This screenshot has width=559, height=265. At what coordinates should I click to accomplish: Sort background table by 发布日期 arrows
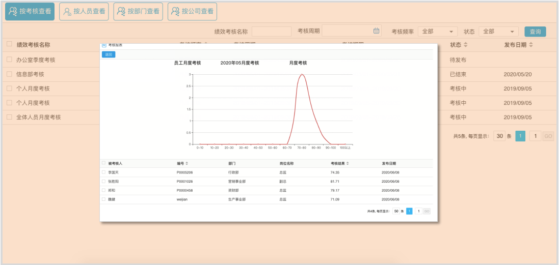(531, 45)
